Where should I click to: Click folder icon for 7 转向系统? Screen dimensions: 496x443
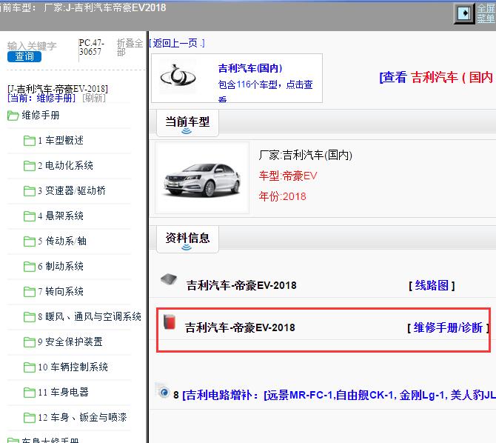pyautogui.click(x=30, y=291)
